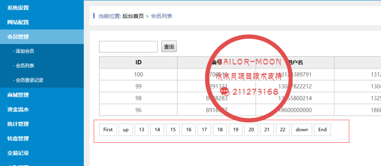
Task: Go to page 14
Action: [x=157, y=130]
